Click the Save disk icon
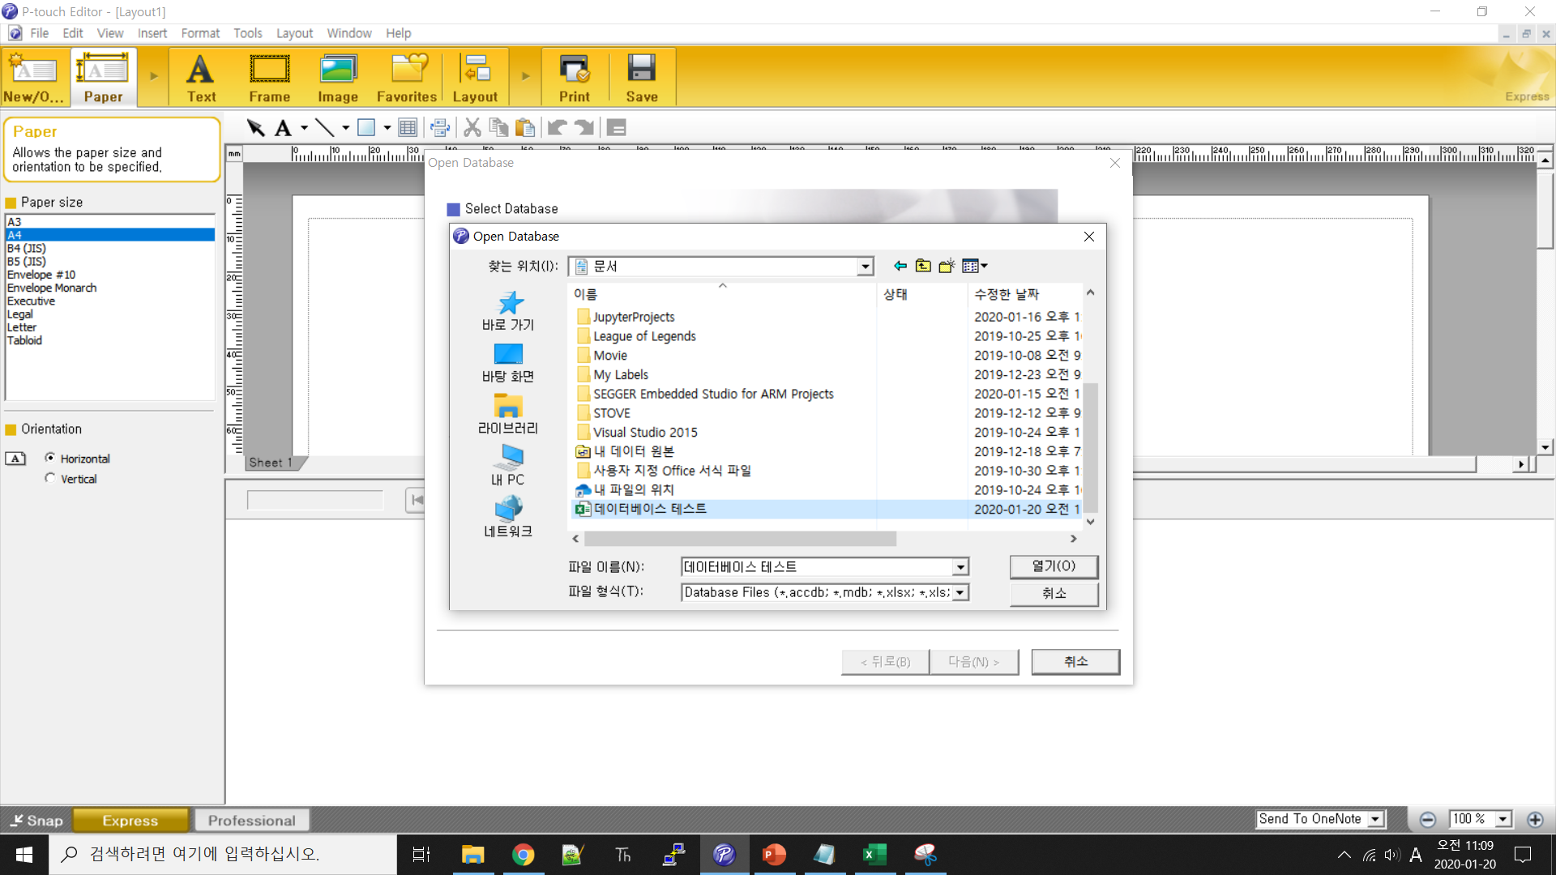The image size is (1556, 875). [x=641, y=78]
